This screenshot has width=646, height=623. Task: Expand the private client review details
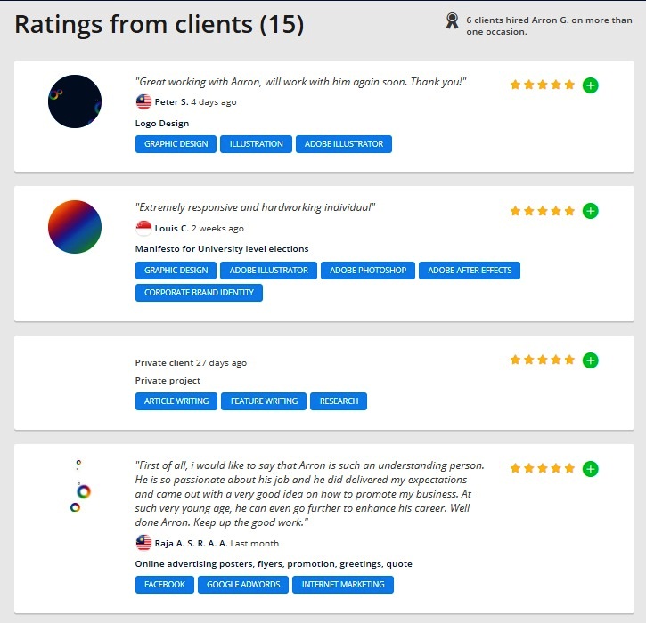pos(590,360)
